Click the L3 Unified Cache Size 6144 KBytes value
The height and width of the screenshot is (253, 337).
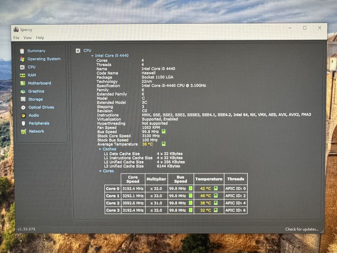pyautogui.click(x=168, y=166)
